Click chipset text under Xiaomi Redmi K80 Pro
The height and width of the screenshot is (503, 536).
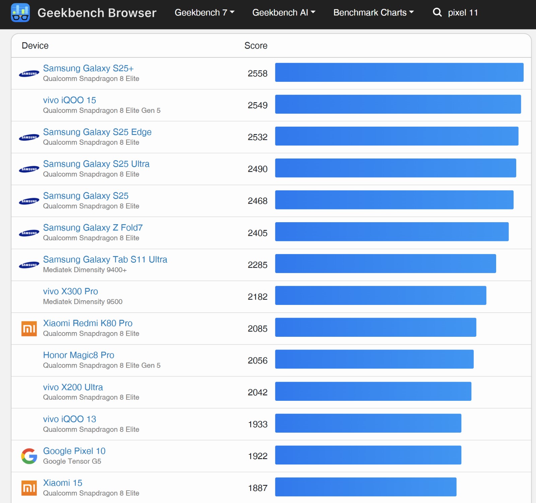point(91,333)
